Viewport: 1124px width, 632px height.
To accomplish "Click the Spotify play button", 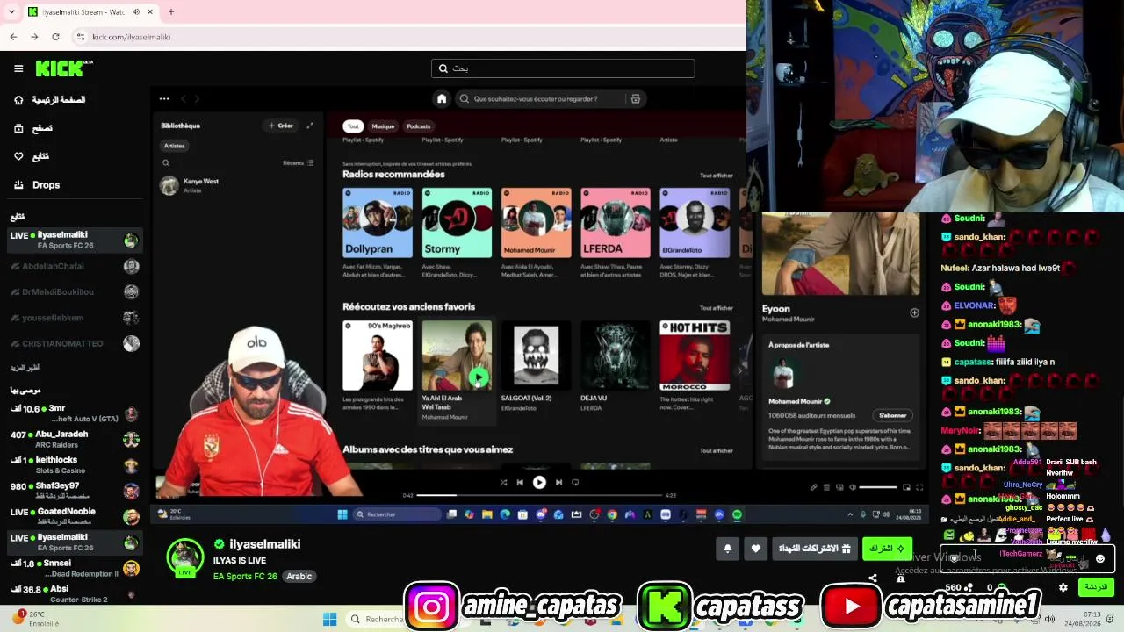I will [x=539, y=482].
